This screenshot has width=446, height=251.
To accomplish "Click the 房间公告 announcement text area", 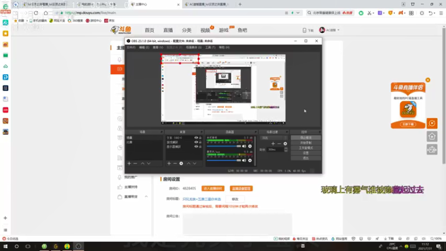I will [x=237, y=224].
